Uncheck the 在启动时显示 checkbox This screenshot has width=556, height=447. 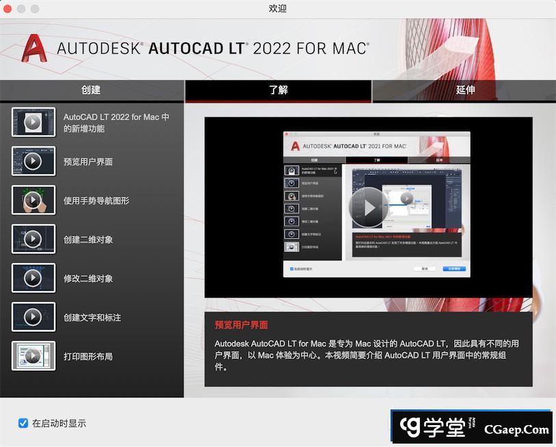pyautogui.click(x=23, y=423)
